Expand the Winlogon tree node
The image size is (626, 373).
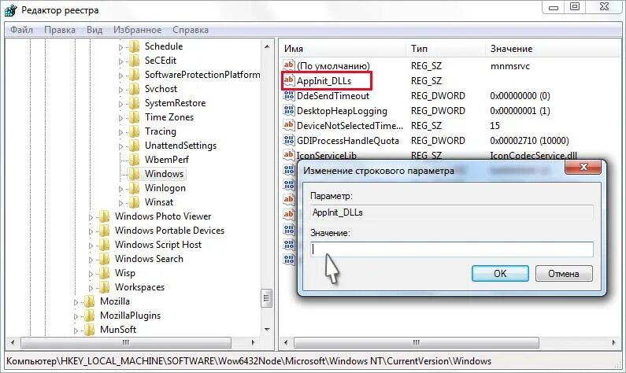(121, 189)
